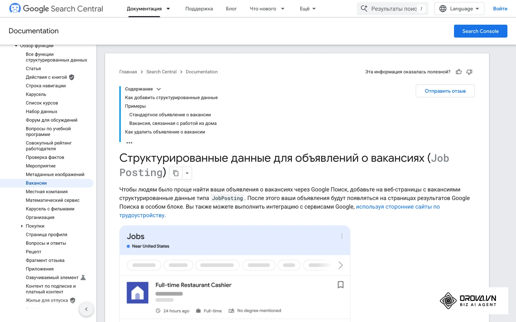Open Вопросы и ответы in the sidebar
The image size is (516, 322).
(x=46, y=243)
